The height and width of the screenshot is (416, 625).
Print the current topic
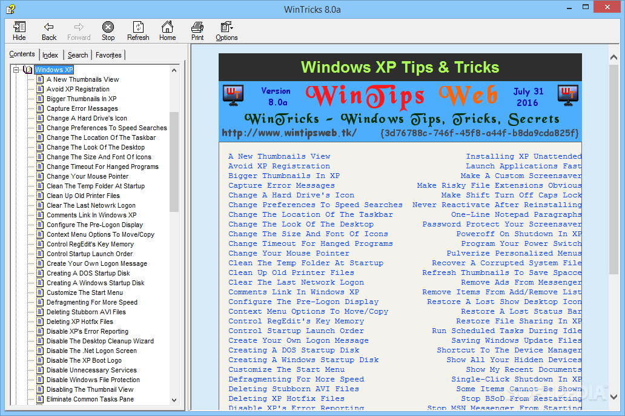tap(197, 31)
